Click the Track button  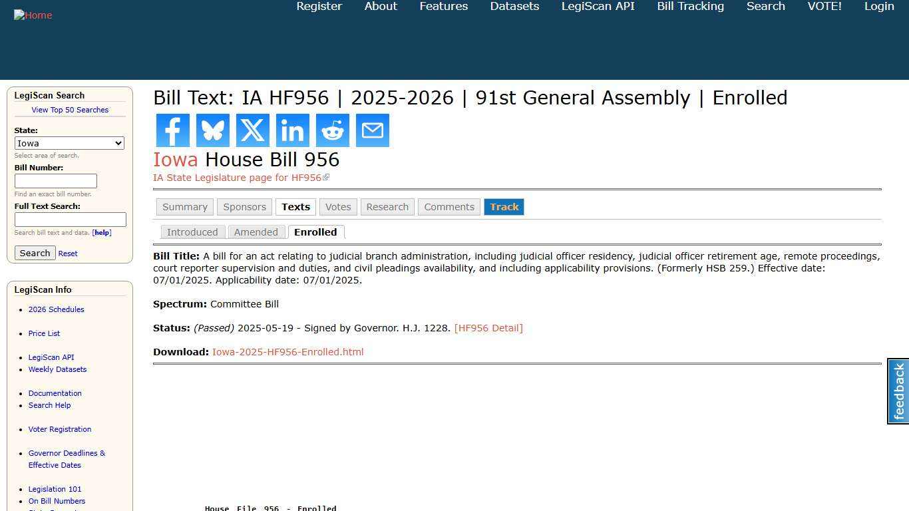pos(504,207)
